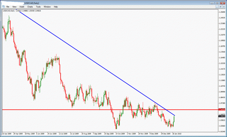Click the 1.14175 price axis label

click(222, 69)
